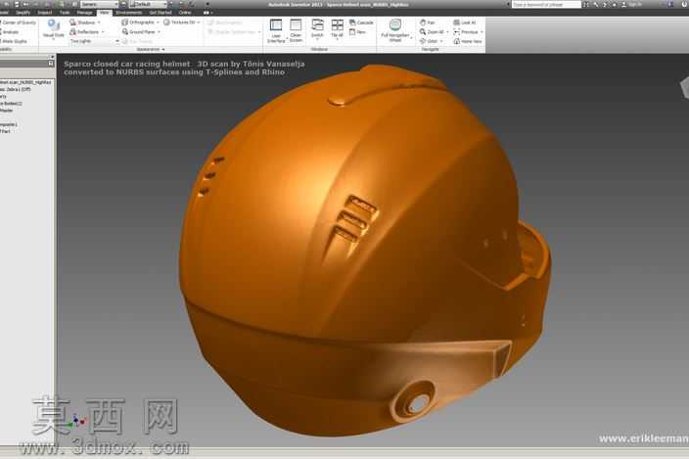Click Cascade windows
Screen dimensions: 689x459
tap(361, 23)
